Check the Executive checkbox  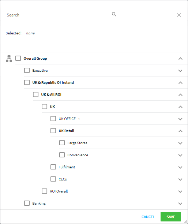pos(27,70)
